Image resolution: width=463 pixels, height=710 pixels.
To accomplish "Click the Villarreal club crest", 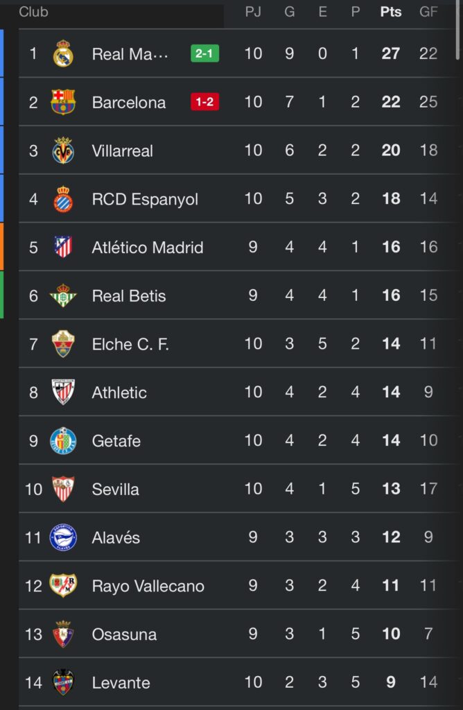I will (x=63, y=150).
